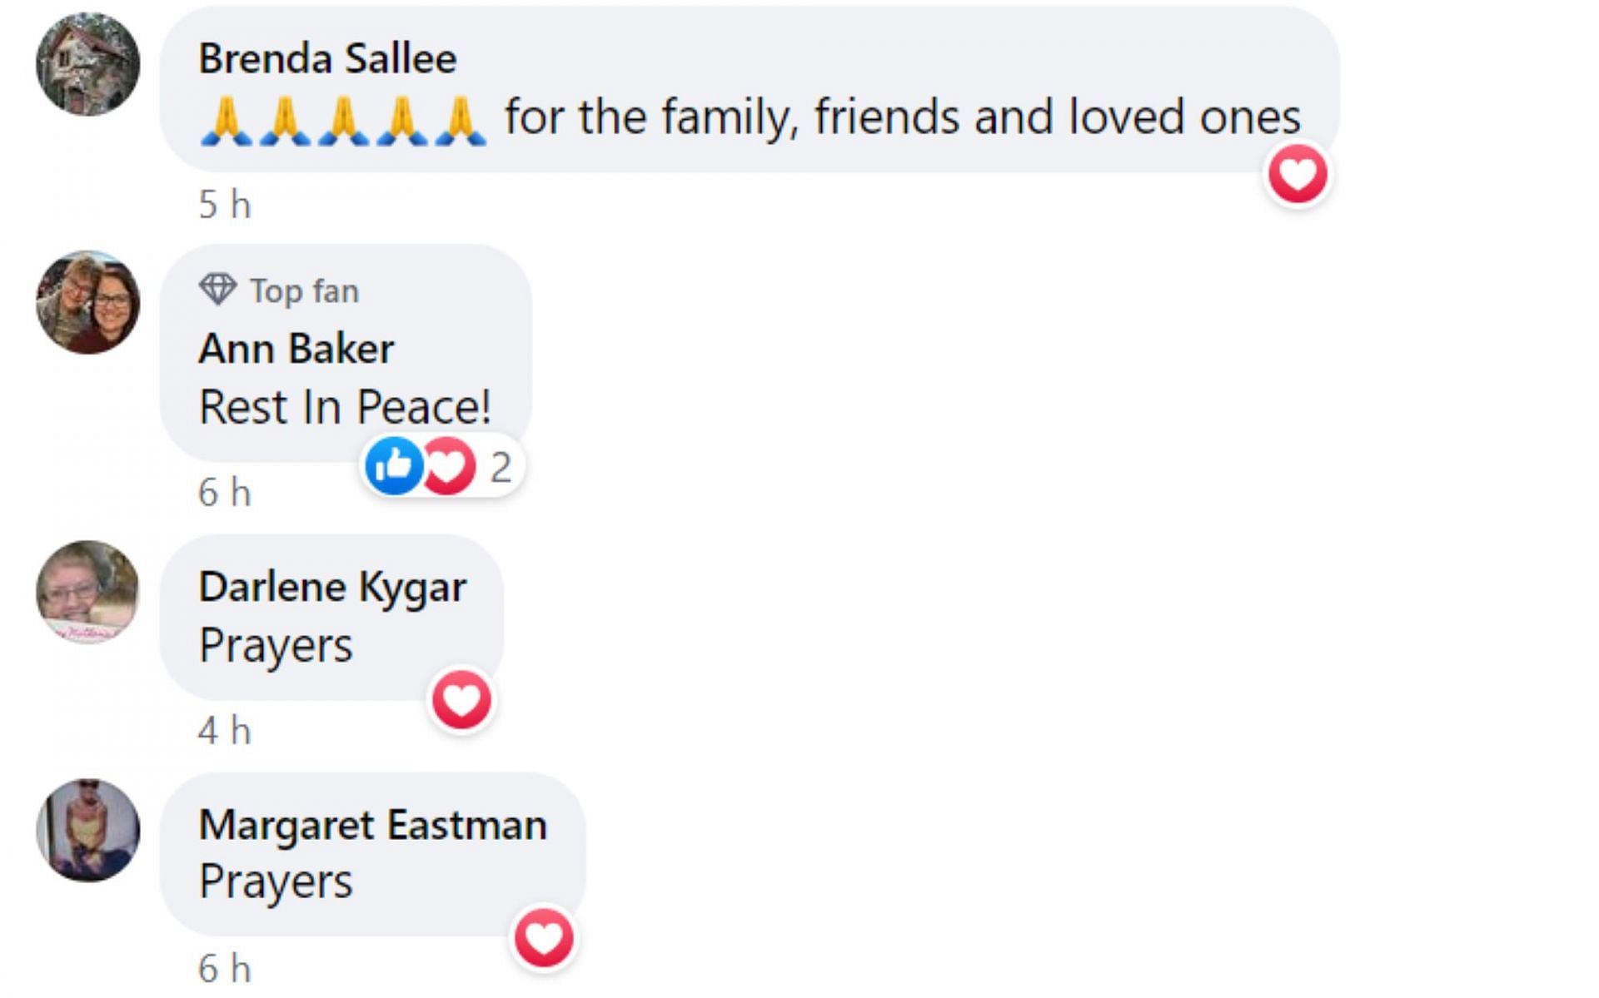Open Ann Baker's profile picture
Viewport: 1599px width, 998px height.
click(x=87, y=303)
